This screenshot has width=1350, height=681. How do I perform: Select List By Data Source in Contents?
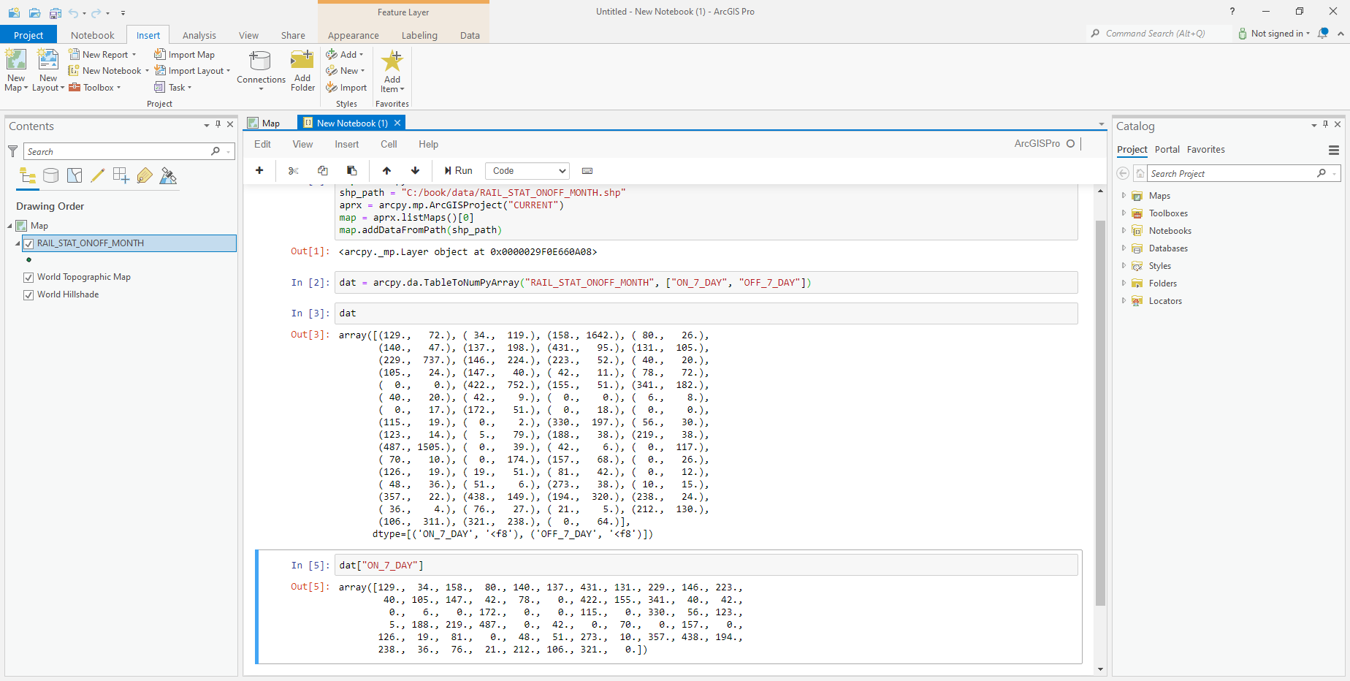pyautogui.click(x=50, y=175)
